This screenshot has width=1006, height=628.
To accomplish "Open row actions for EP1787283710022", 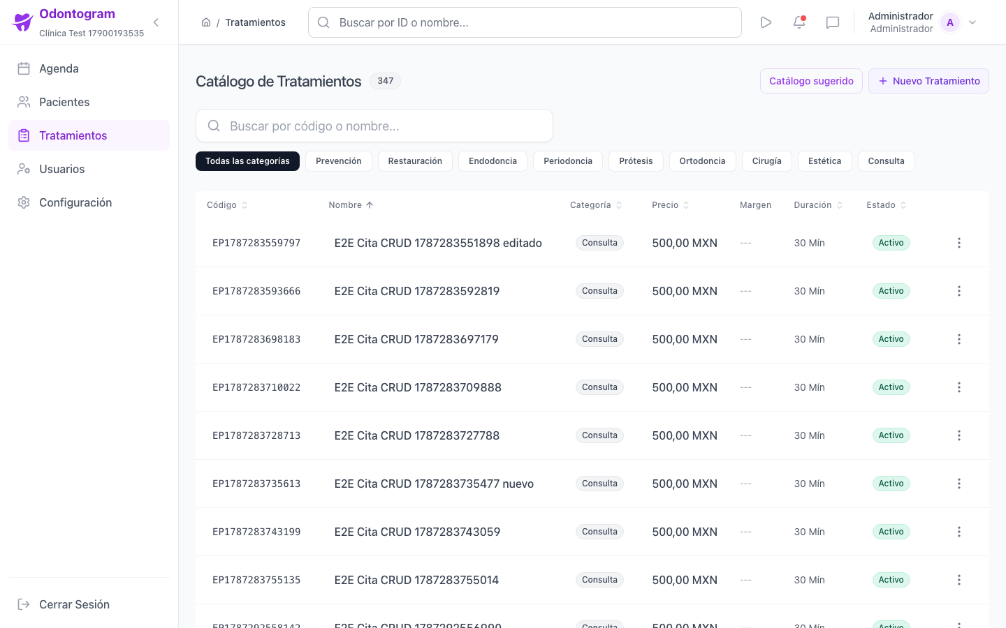I will pyautogui.click(x=959, y=387).
